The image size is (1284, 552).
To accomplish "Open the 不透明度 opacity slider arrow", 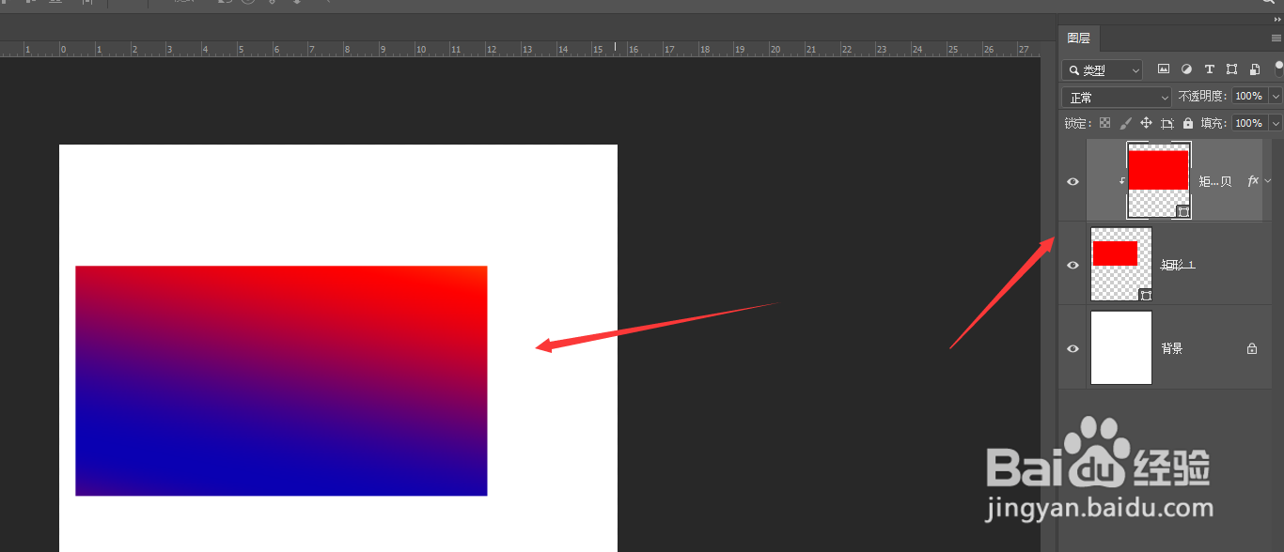I will tap(1276, 96).
